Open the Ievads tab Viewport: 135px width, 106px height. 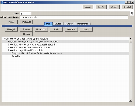click(69, 24)
